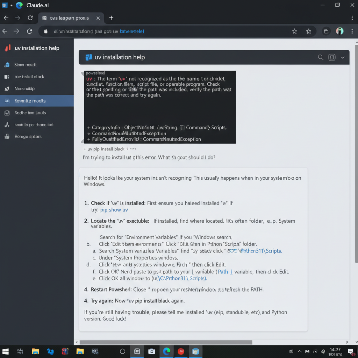Open the taskbar Cortana circle icon
This screenshot has height=358, width=358.
coord(122,351)
